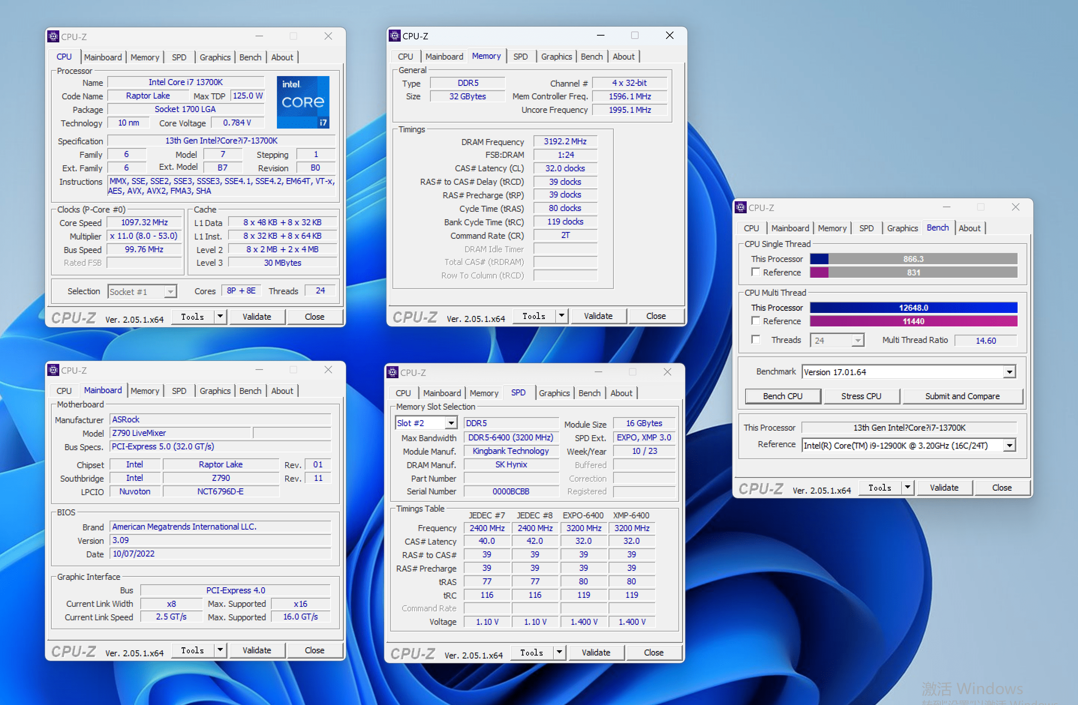Screen dimensions: 1078x705
Task: Click Reference single thread bar 831
Action: pyautogui.click(x=913, y=272)
